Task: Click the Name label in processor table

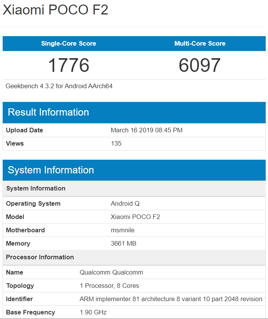Action: 15,272
